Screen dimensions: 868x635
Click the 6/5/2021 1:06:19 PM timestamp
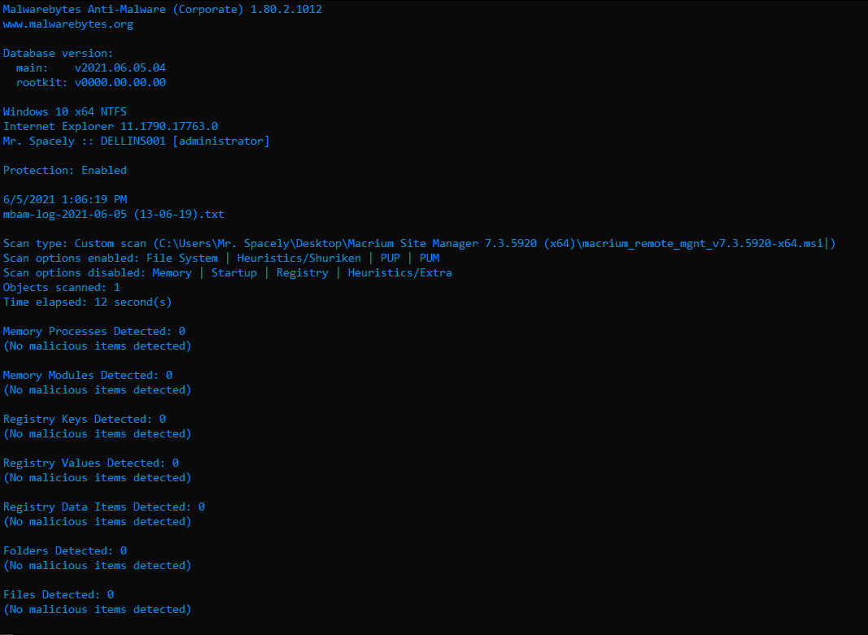[x=65, y=200]
